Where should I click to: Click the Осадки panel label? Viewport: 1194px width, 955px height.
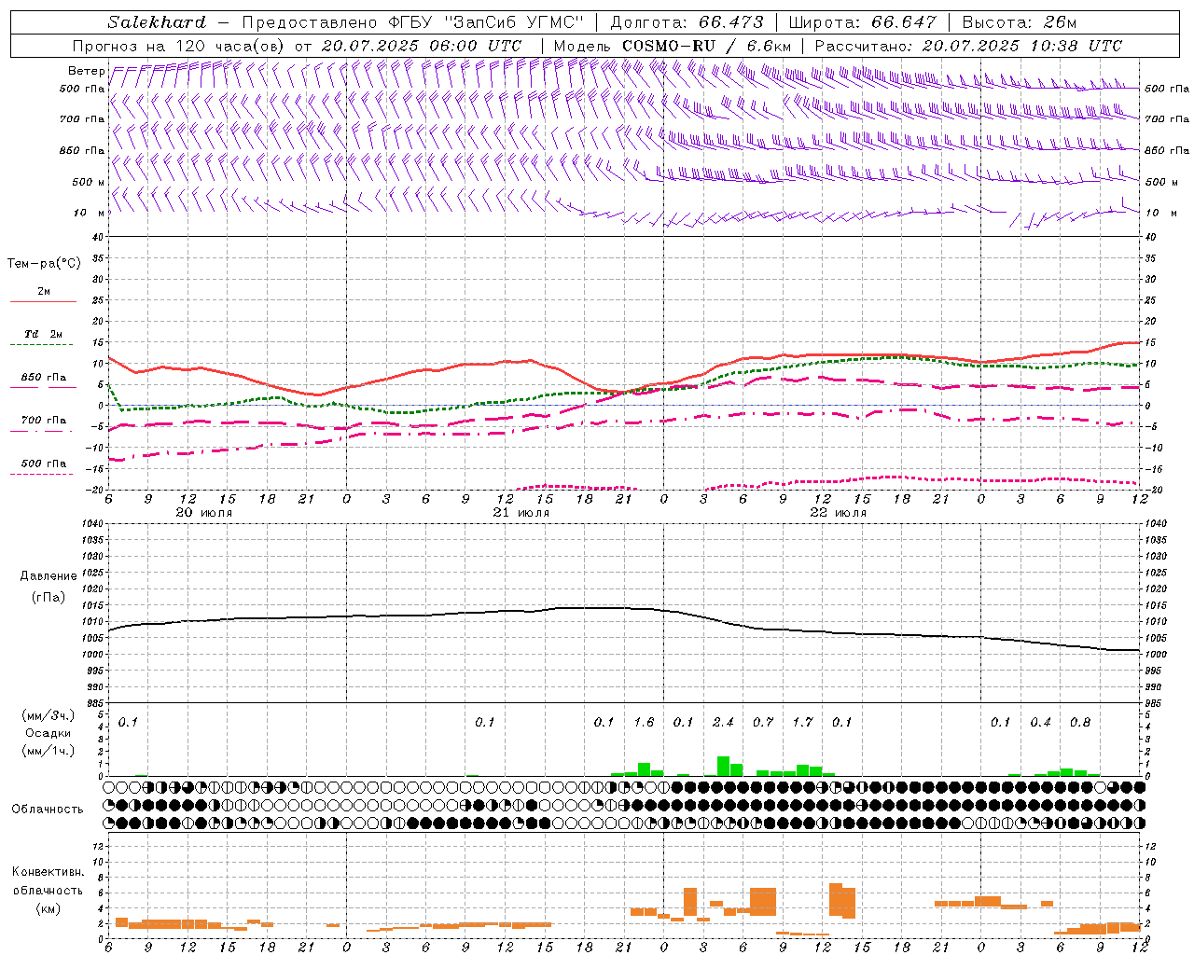point(49,733)
